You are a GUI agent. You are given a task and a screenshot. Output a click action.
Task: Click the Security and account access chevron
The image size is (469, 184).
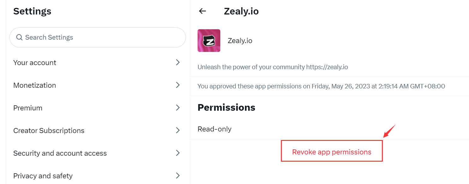tap(178, 153)
